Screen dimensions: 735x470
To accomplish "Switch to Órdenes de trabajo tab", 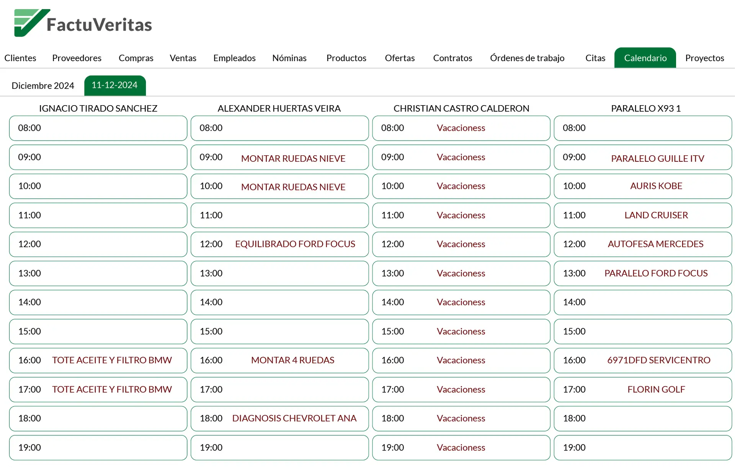I will pos(527,58).
